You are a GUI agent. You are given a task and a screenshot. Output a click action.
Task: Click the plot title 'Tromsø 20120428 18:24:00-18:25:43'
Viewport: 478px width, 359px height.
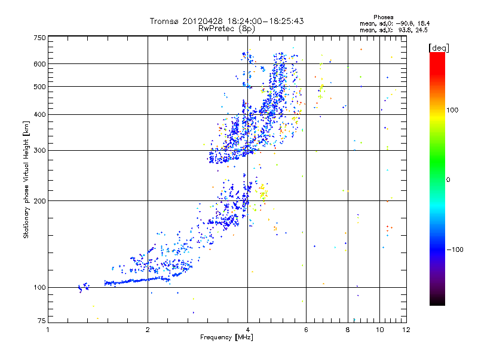point(227,21)
